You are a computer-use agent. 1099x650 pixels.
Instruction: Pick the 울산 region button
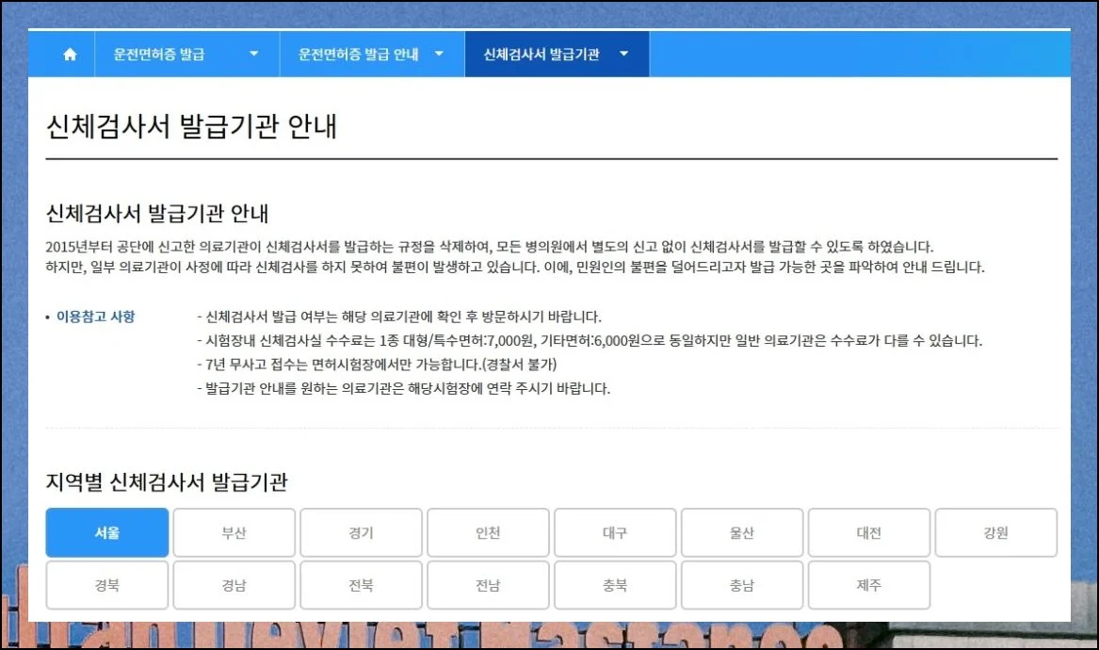(x=742, y=533)
